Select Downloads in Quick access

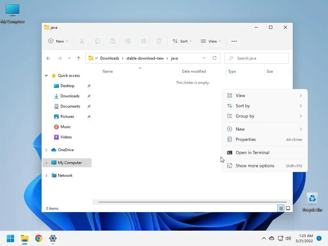pyautogui.click(x=67, y=96)
